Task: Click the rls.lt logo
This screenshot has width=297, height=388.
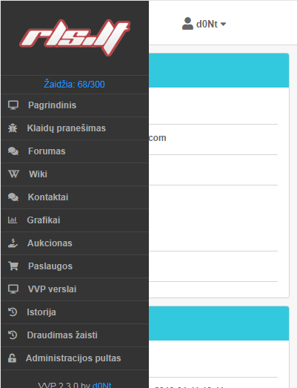Action: click(75, 38)
